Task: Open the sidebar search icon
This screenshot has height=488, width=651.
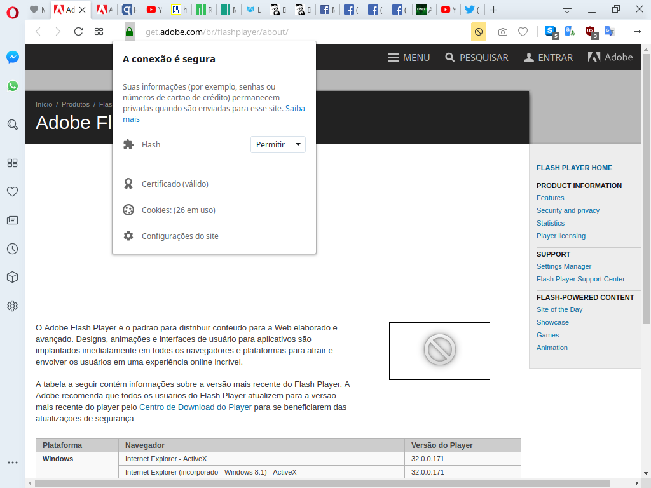Action: 13,125
